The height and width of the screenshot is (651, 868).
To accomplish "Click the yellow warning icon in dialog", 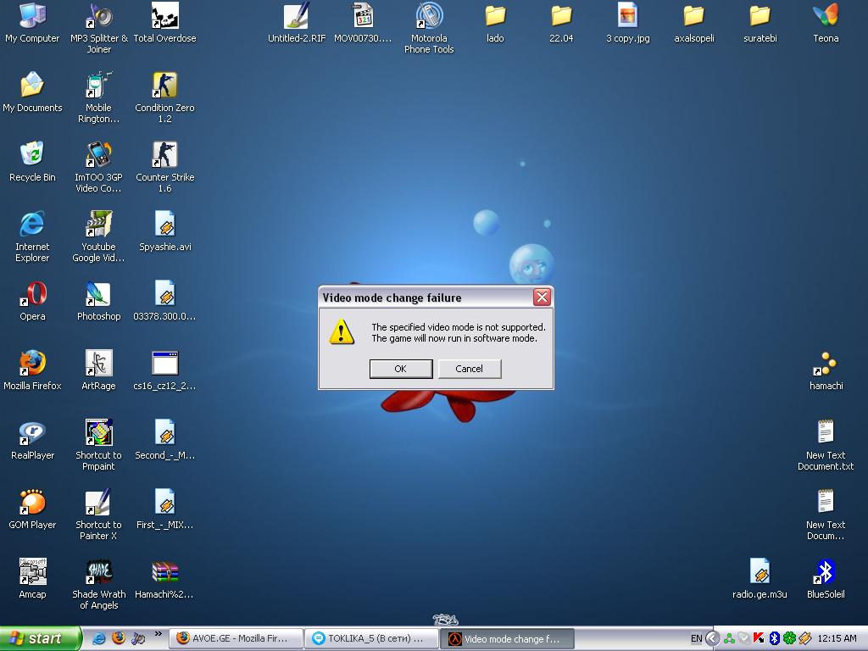I will pos(342,331).
